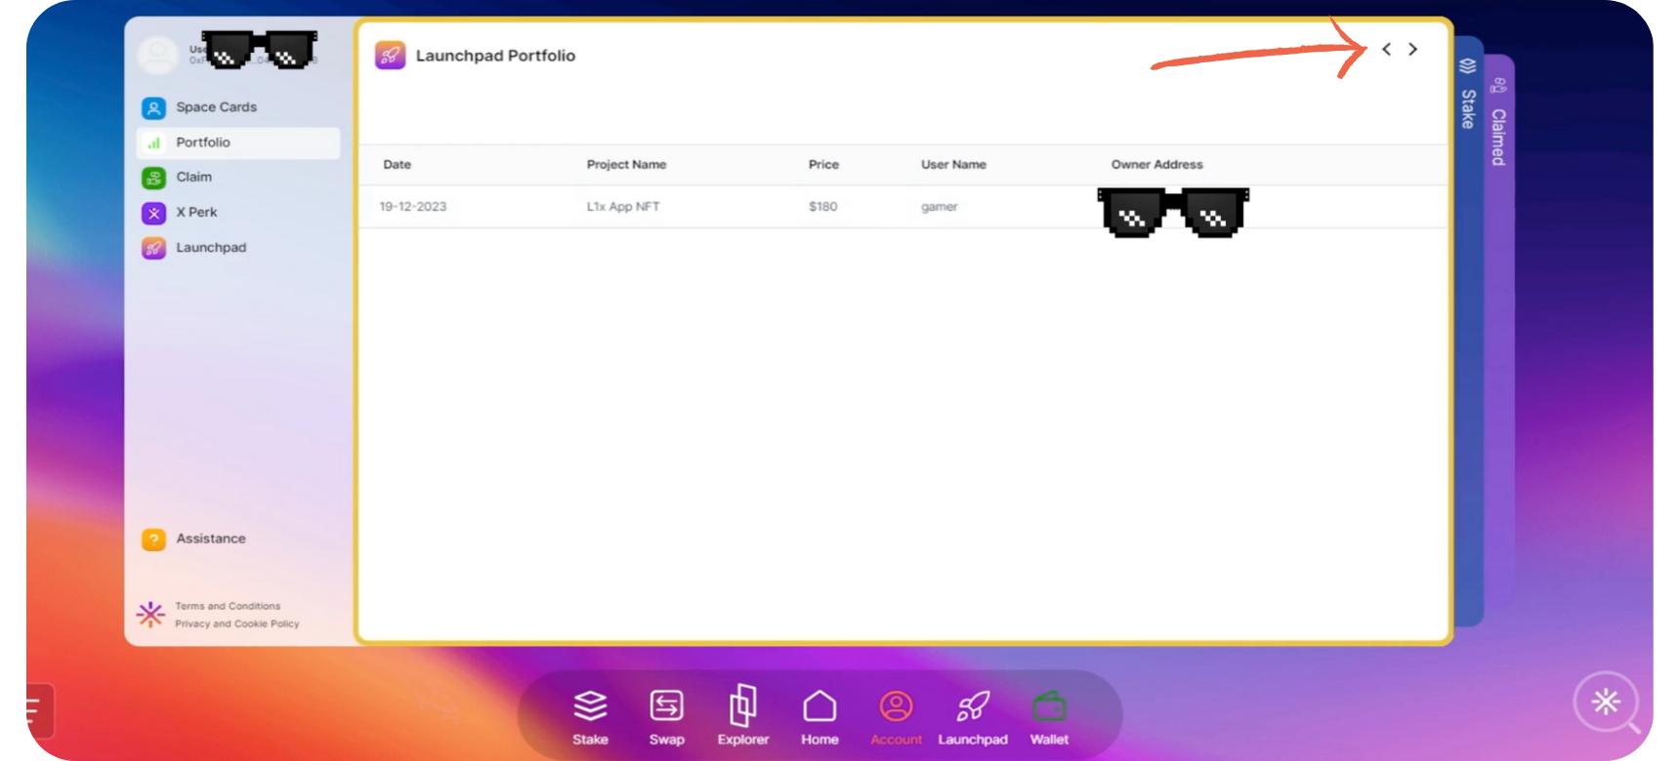Click the Space Cards blue person icon
The height and width of the screenshot is (761, 1680).
point(153,107)
